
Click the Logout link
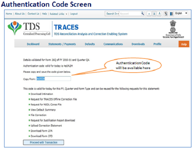74,14
